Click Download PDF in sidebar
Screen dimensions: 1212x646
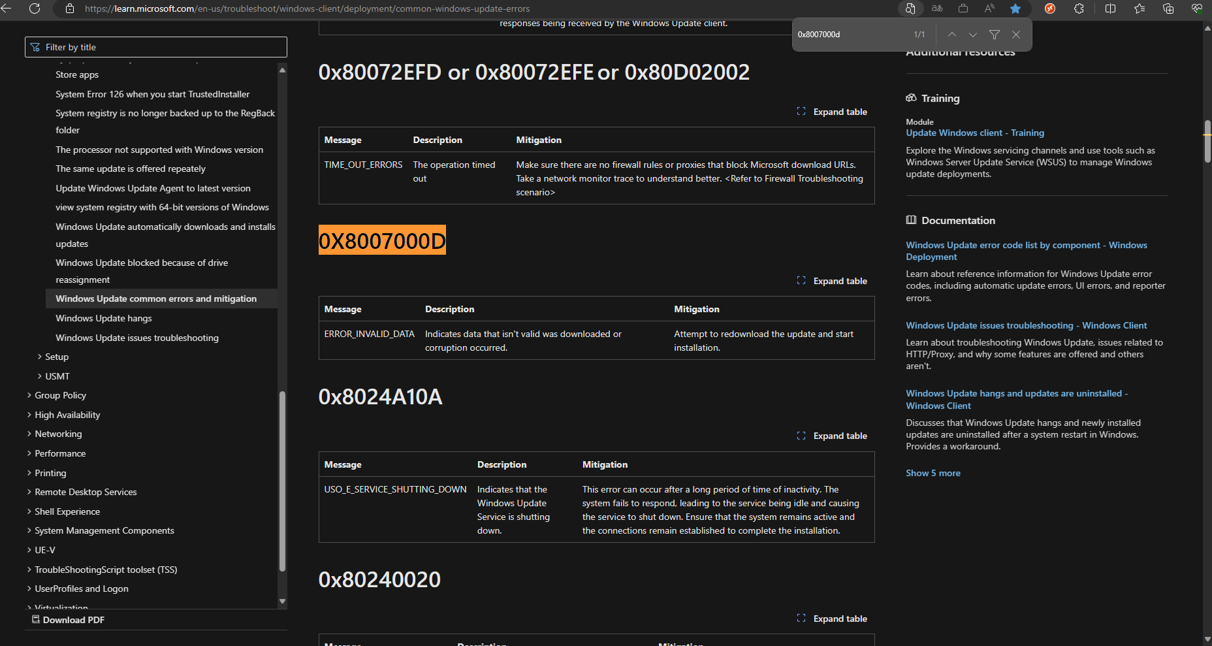click(68, 620)
